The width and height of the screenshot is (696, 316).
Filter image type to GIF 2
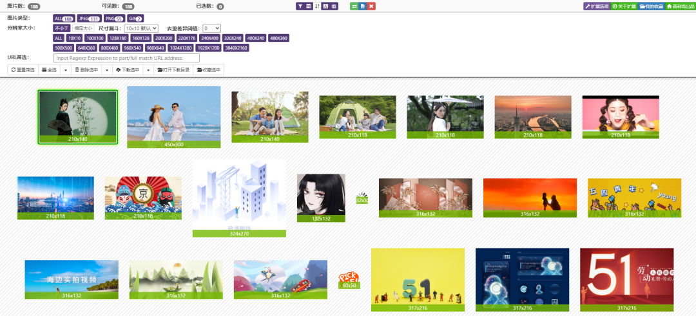pos(135,19)
